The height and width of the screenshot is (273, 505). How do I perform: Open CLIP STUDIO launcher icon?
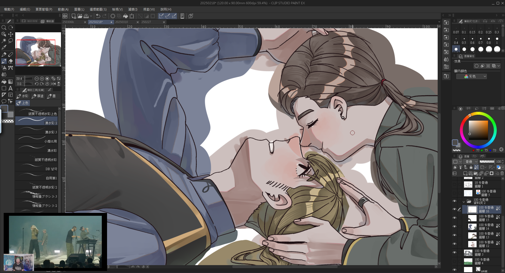tap(65, 16)
